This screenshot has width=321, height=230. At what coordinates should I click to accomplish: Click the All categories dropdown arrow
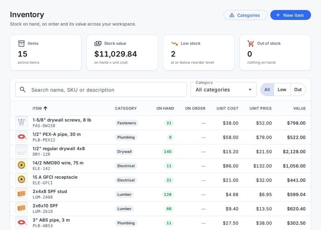(x=250, y=89)
